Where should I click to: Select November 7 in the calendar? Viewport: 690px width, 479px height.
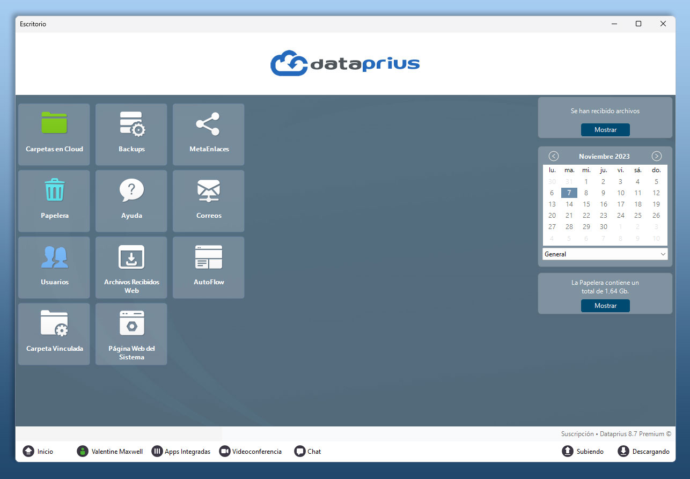click(x=569, y=193)
